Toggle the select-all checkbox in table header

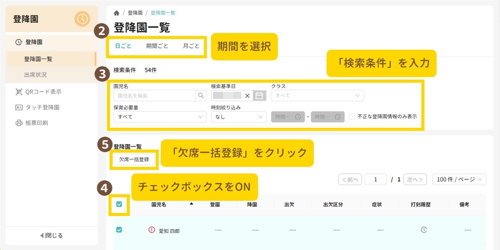(x=119, y=204)
